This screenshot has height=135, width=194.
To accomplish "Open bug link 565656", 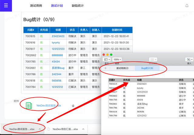I will click(56, 81).
